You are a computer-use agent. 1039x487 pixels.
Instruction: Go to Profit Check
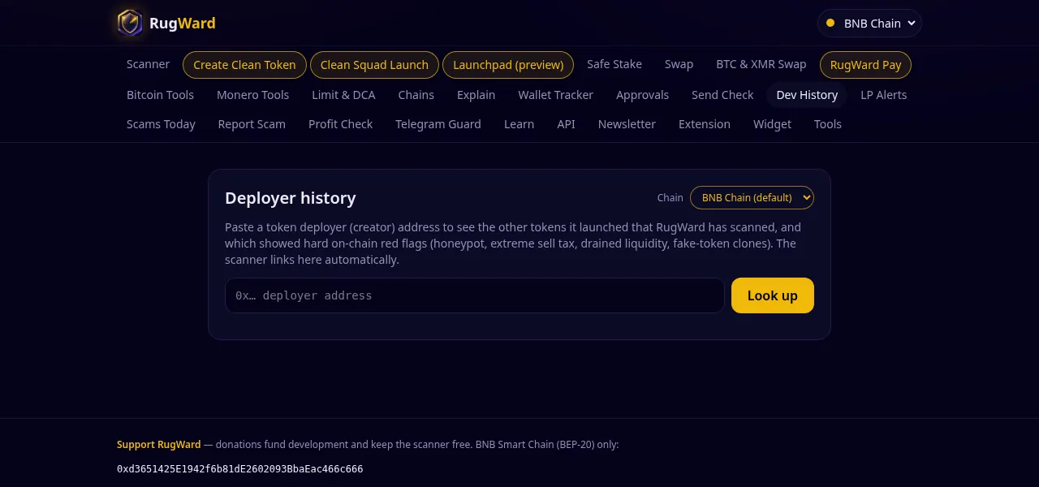341,124
